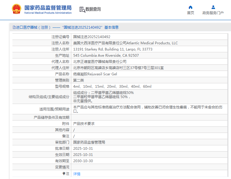
Task: Click the 国家药品监督管理局 site title
Action: coord(48,7)
